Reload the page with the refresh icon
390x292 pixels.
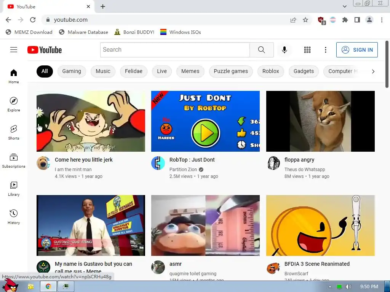(x=33, y=20)
